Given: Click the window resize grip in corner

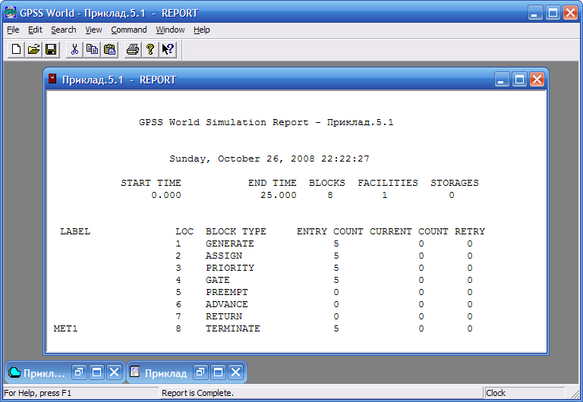Looking at the screenshot, I should (x=576, y=394).
